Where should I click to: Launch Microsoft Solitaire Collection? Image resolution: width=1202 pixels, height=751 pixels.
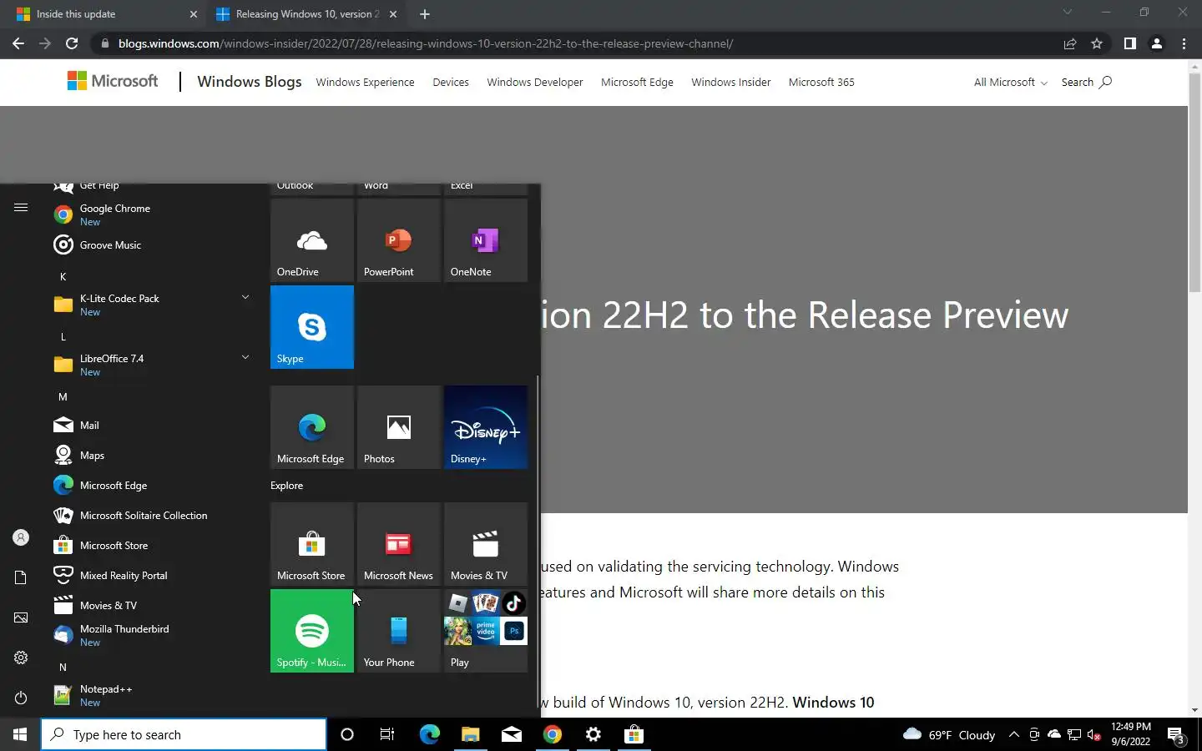pos(153,515)
